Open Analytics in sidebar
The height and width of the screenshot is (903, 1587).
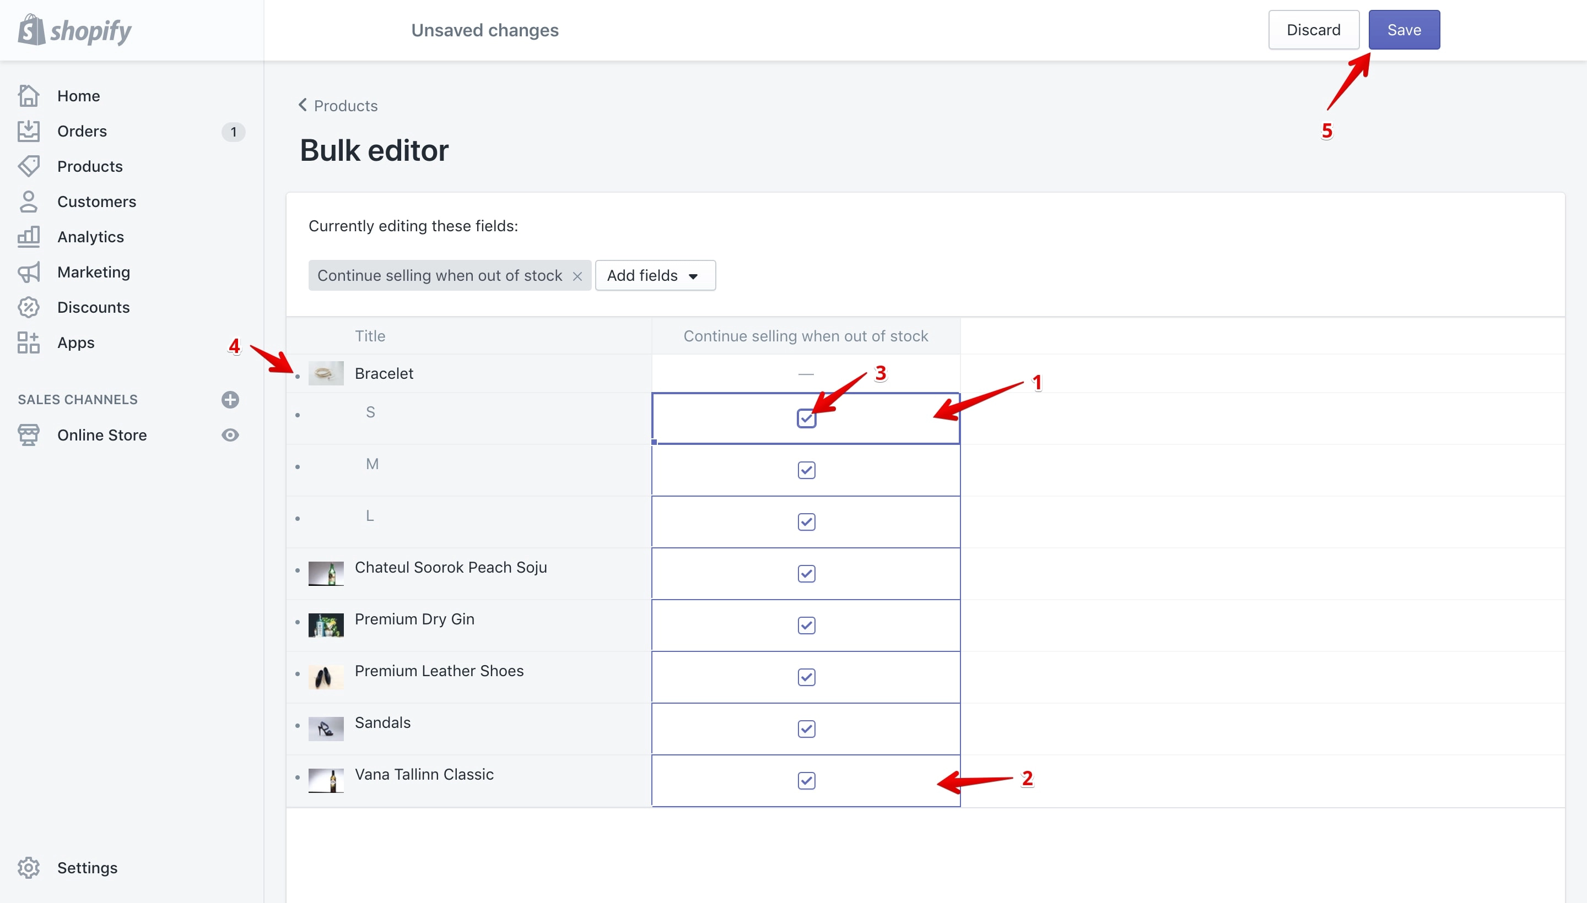pyautogui.click(x=90, y=237)
